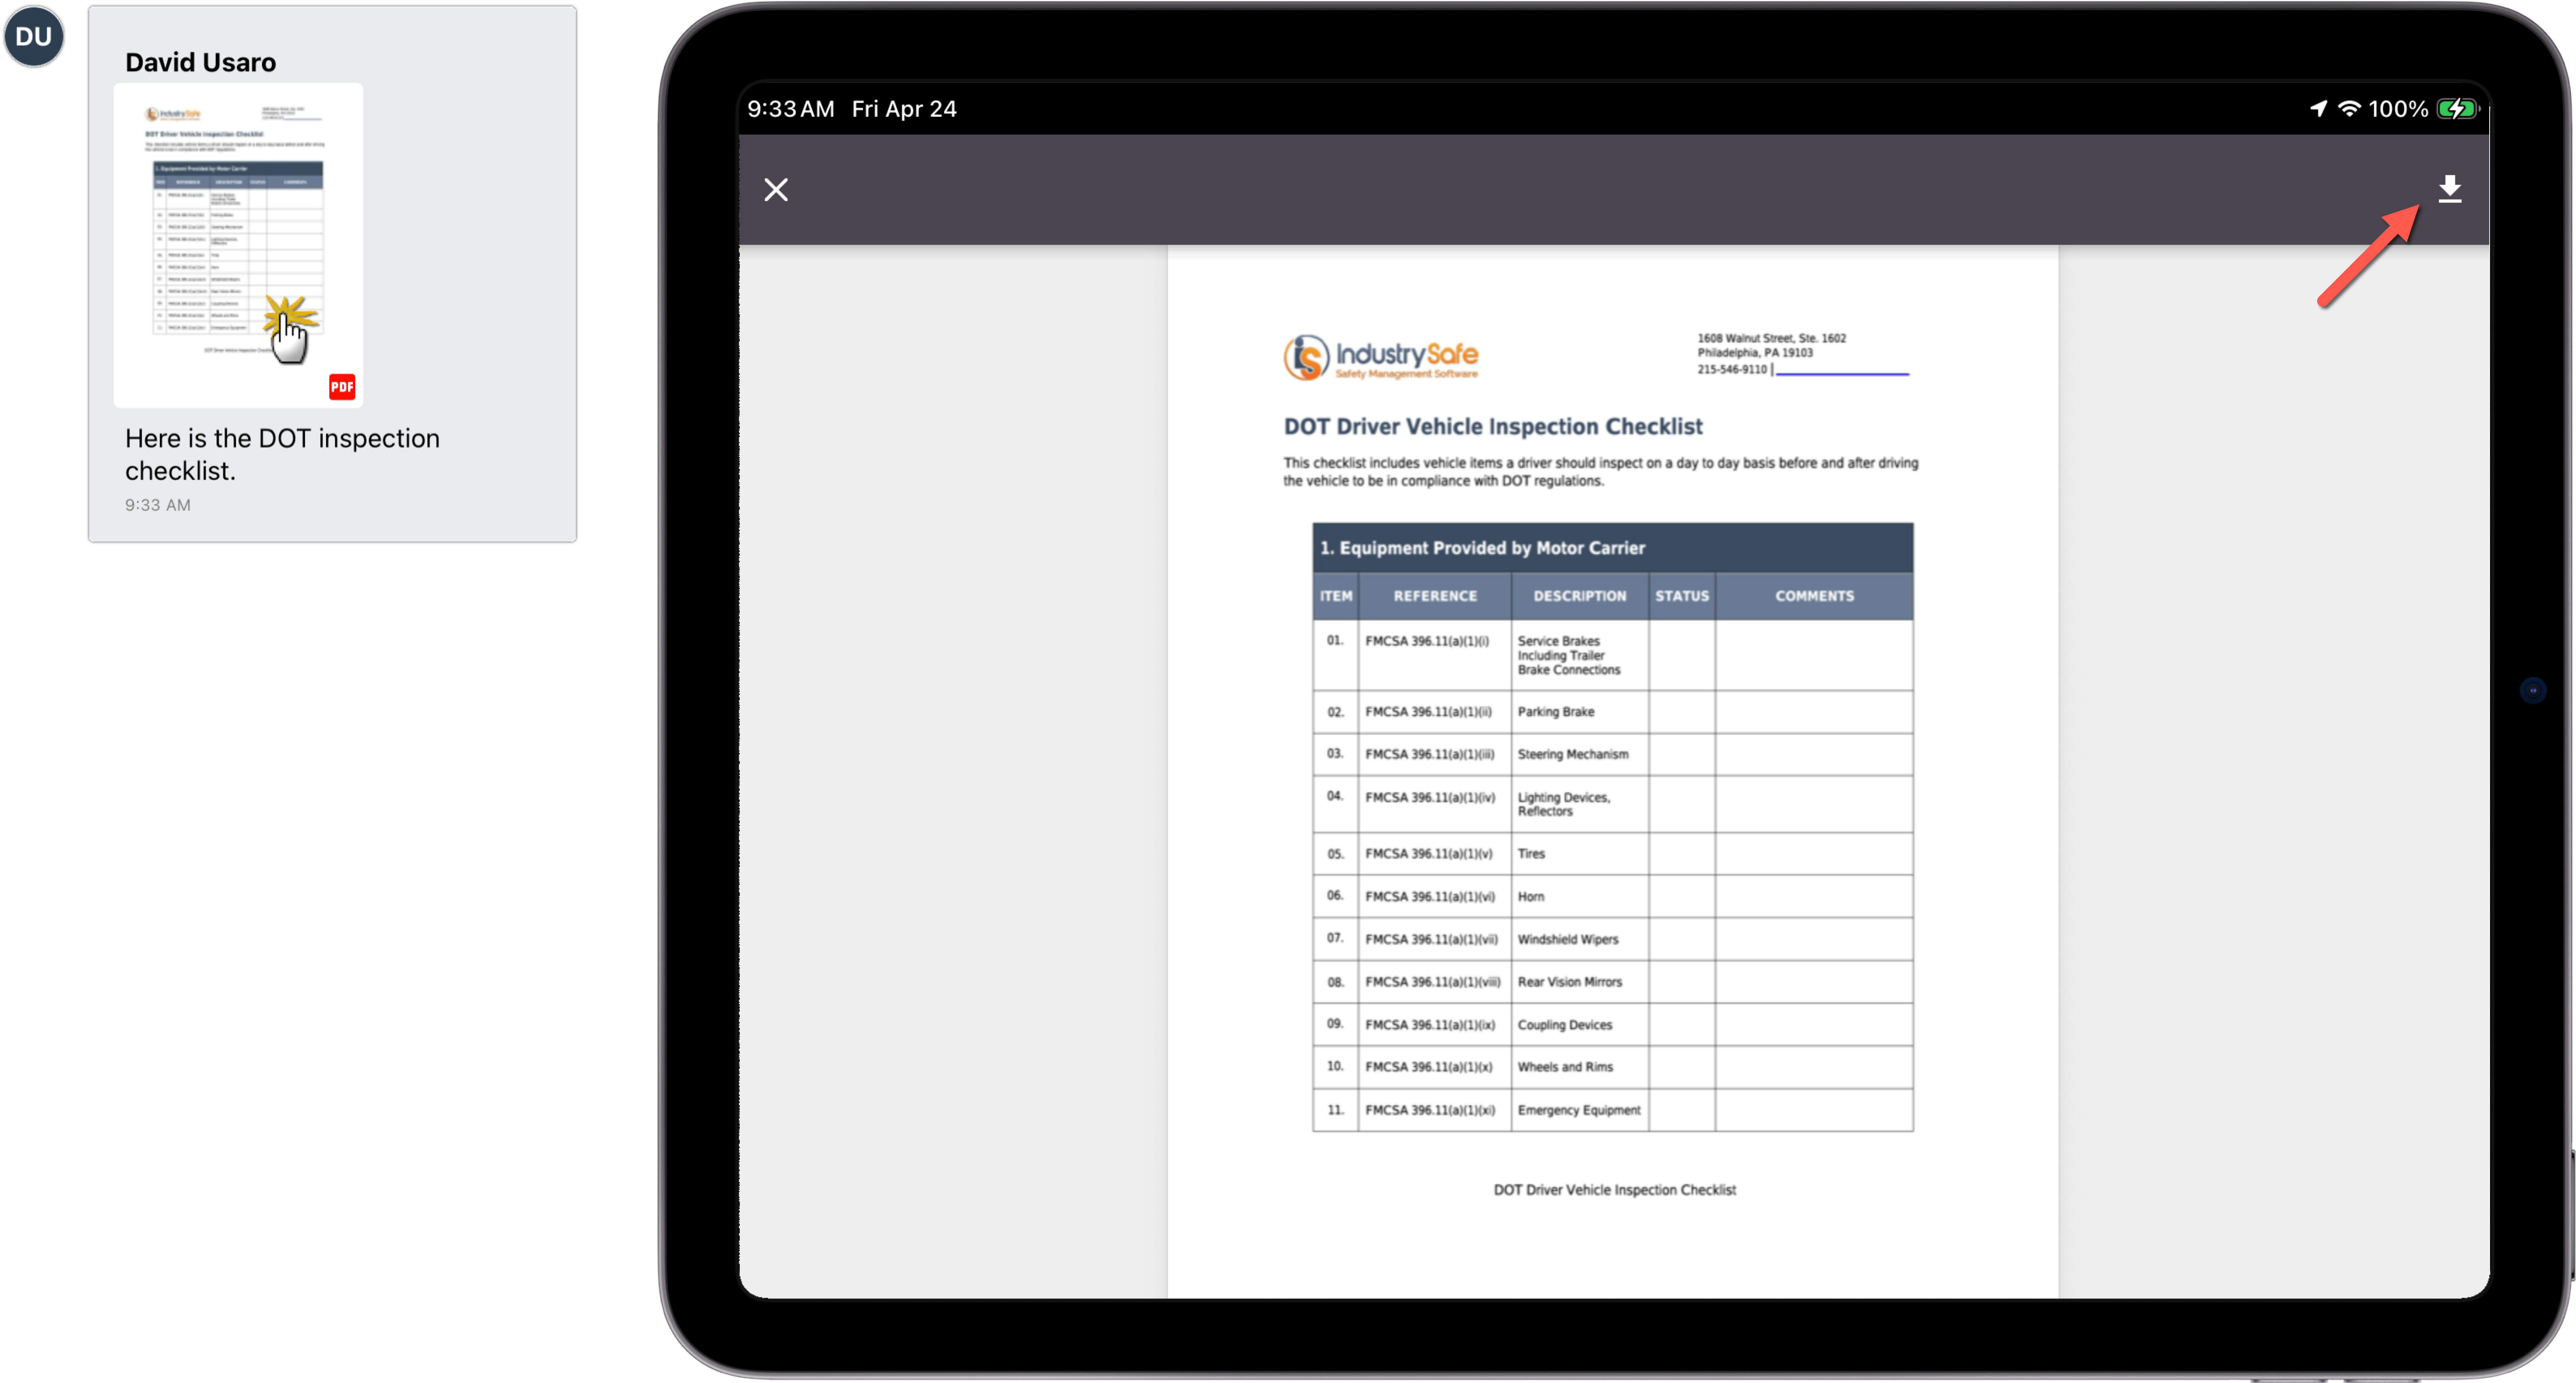Viewport: 2576px width, 1383px height.
Task: Click the STATUS column header
Action: coord(1682,597)
